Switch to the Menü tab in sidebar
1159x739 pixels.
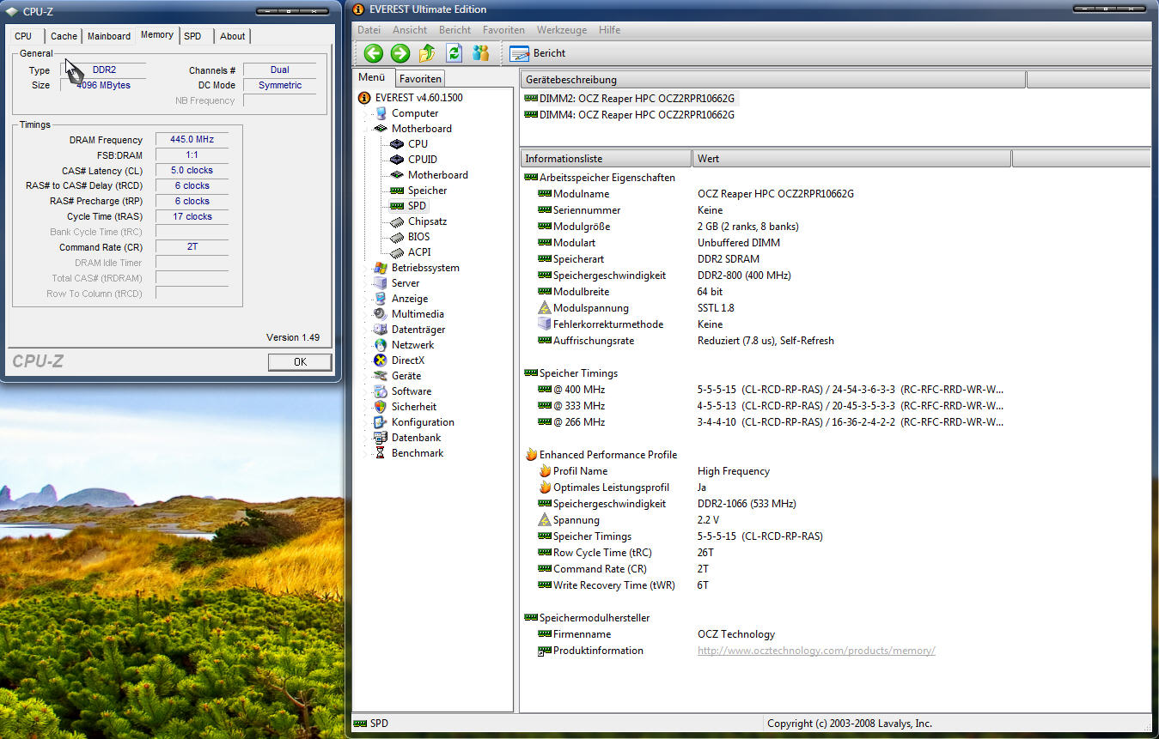pyautogui.click(x=372, y=77)
